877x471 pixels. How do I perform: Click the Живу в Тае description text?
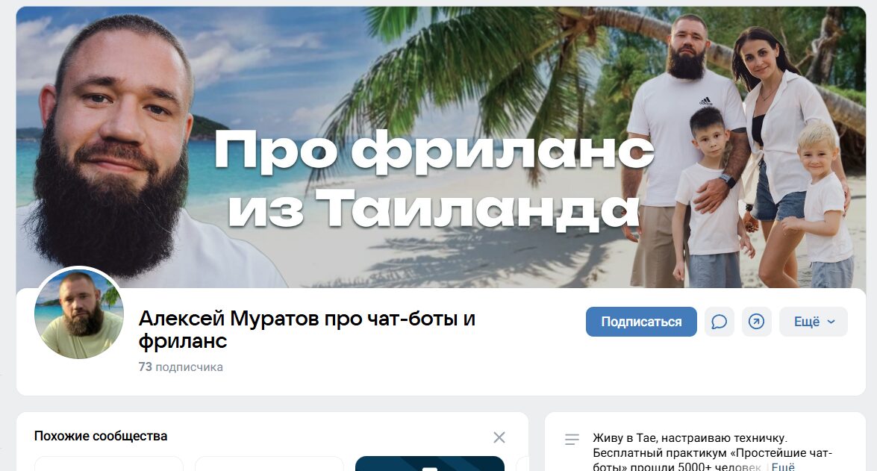pyautogui.click(x=712, y=452)
